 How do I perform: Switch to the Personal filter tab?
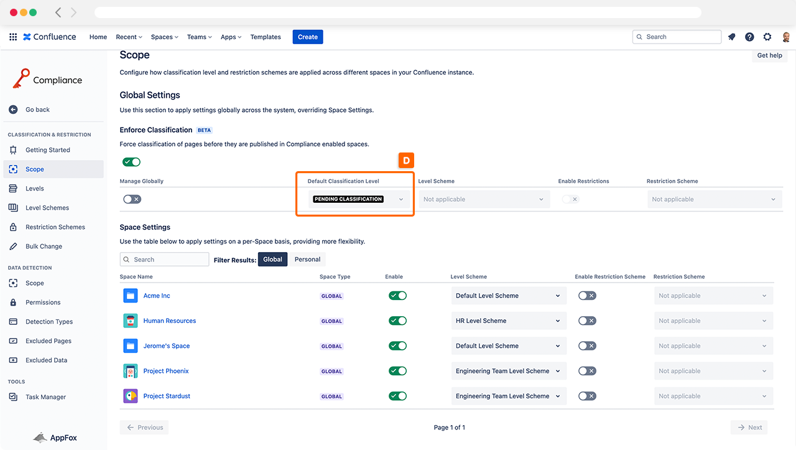[x=307, y=260]
